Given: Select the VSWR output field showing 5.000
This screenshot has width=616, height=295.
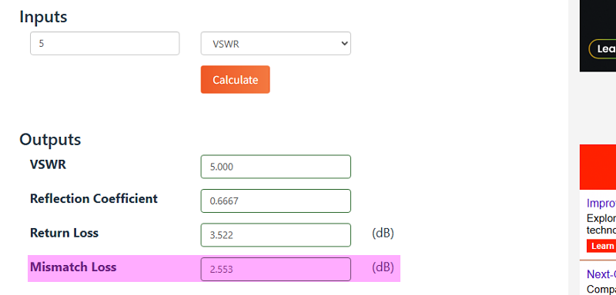Looking at the screenshot, I should (x=276, y=167).
